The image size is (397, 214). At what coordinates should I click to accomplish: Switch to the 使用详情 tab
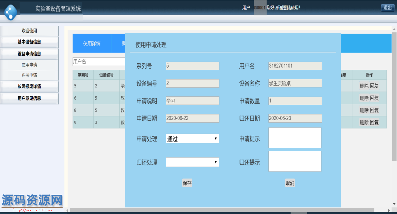pyautogui.click(x=92, y=43)
